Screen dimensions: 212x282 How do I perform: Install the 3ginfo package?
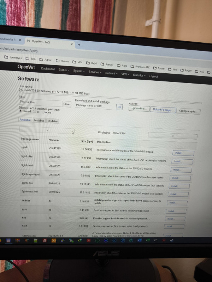[183, 153]
